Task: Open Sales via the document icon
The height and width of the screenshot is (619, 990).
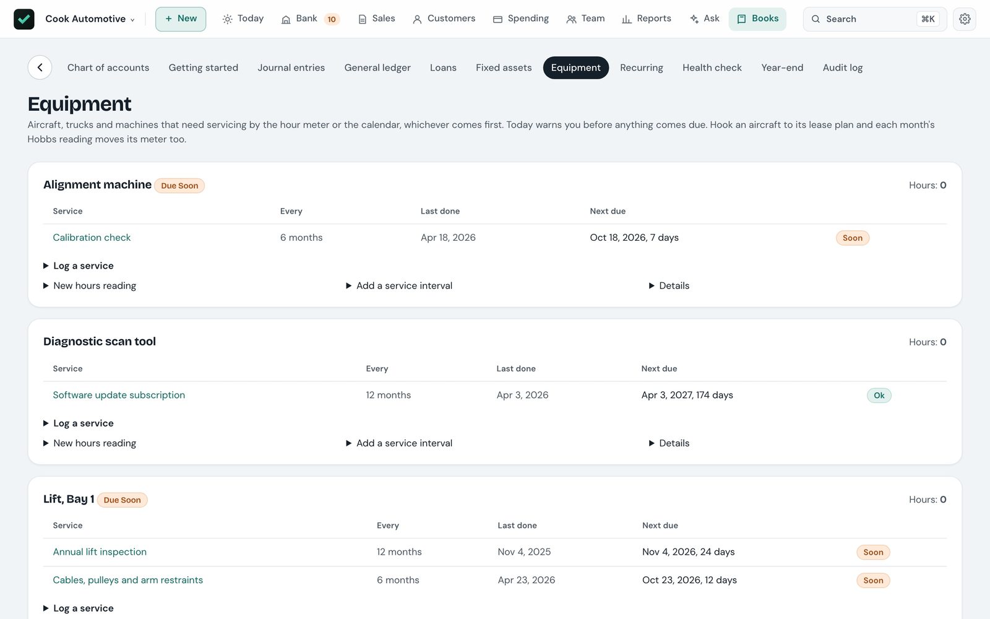Action: (363, 19)
